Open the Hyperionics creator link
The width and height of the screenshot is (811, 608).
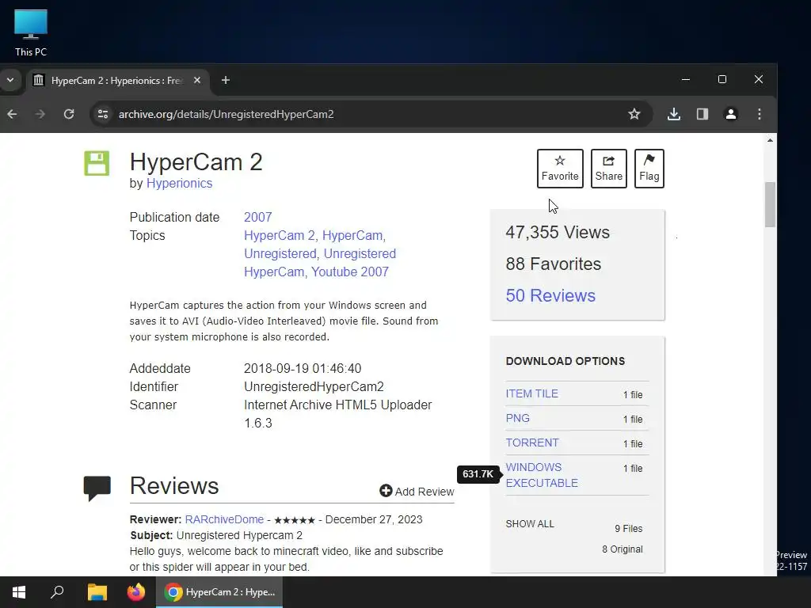pyautogui.click(x=180, y=183)
